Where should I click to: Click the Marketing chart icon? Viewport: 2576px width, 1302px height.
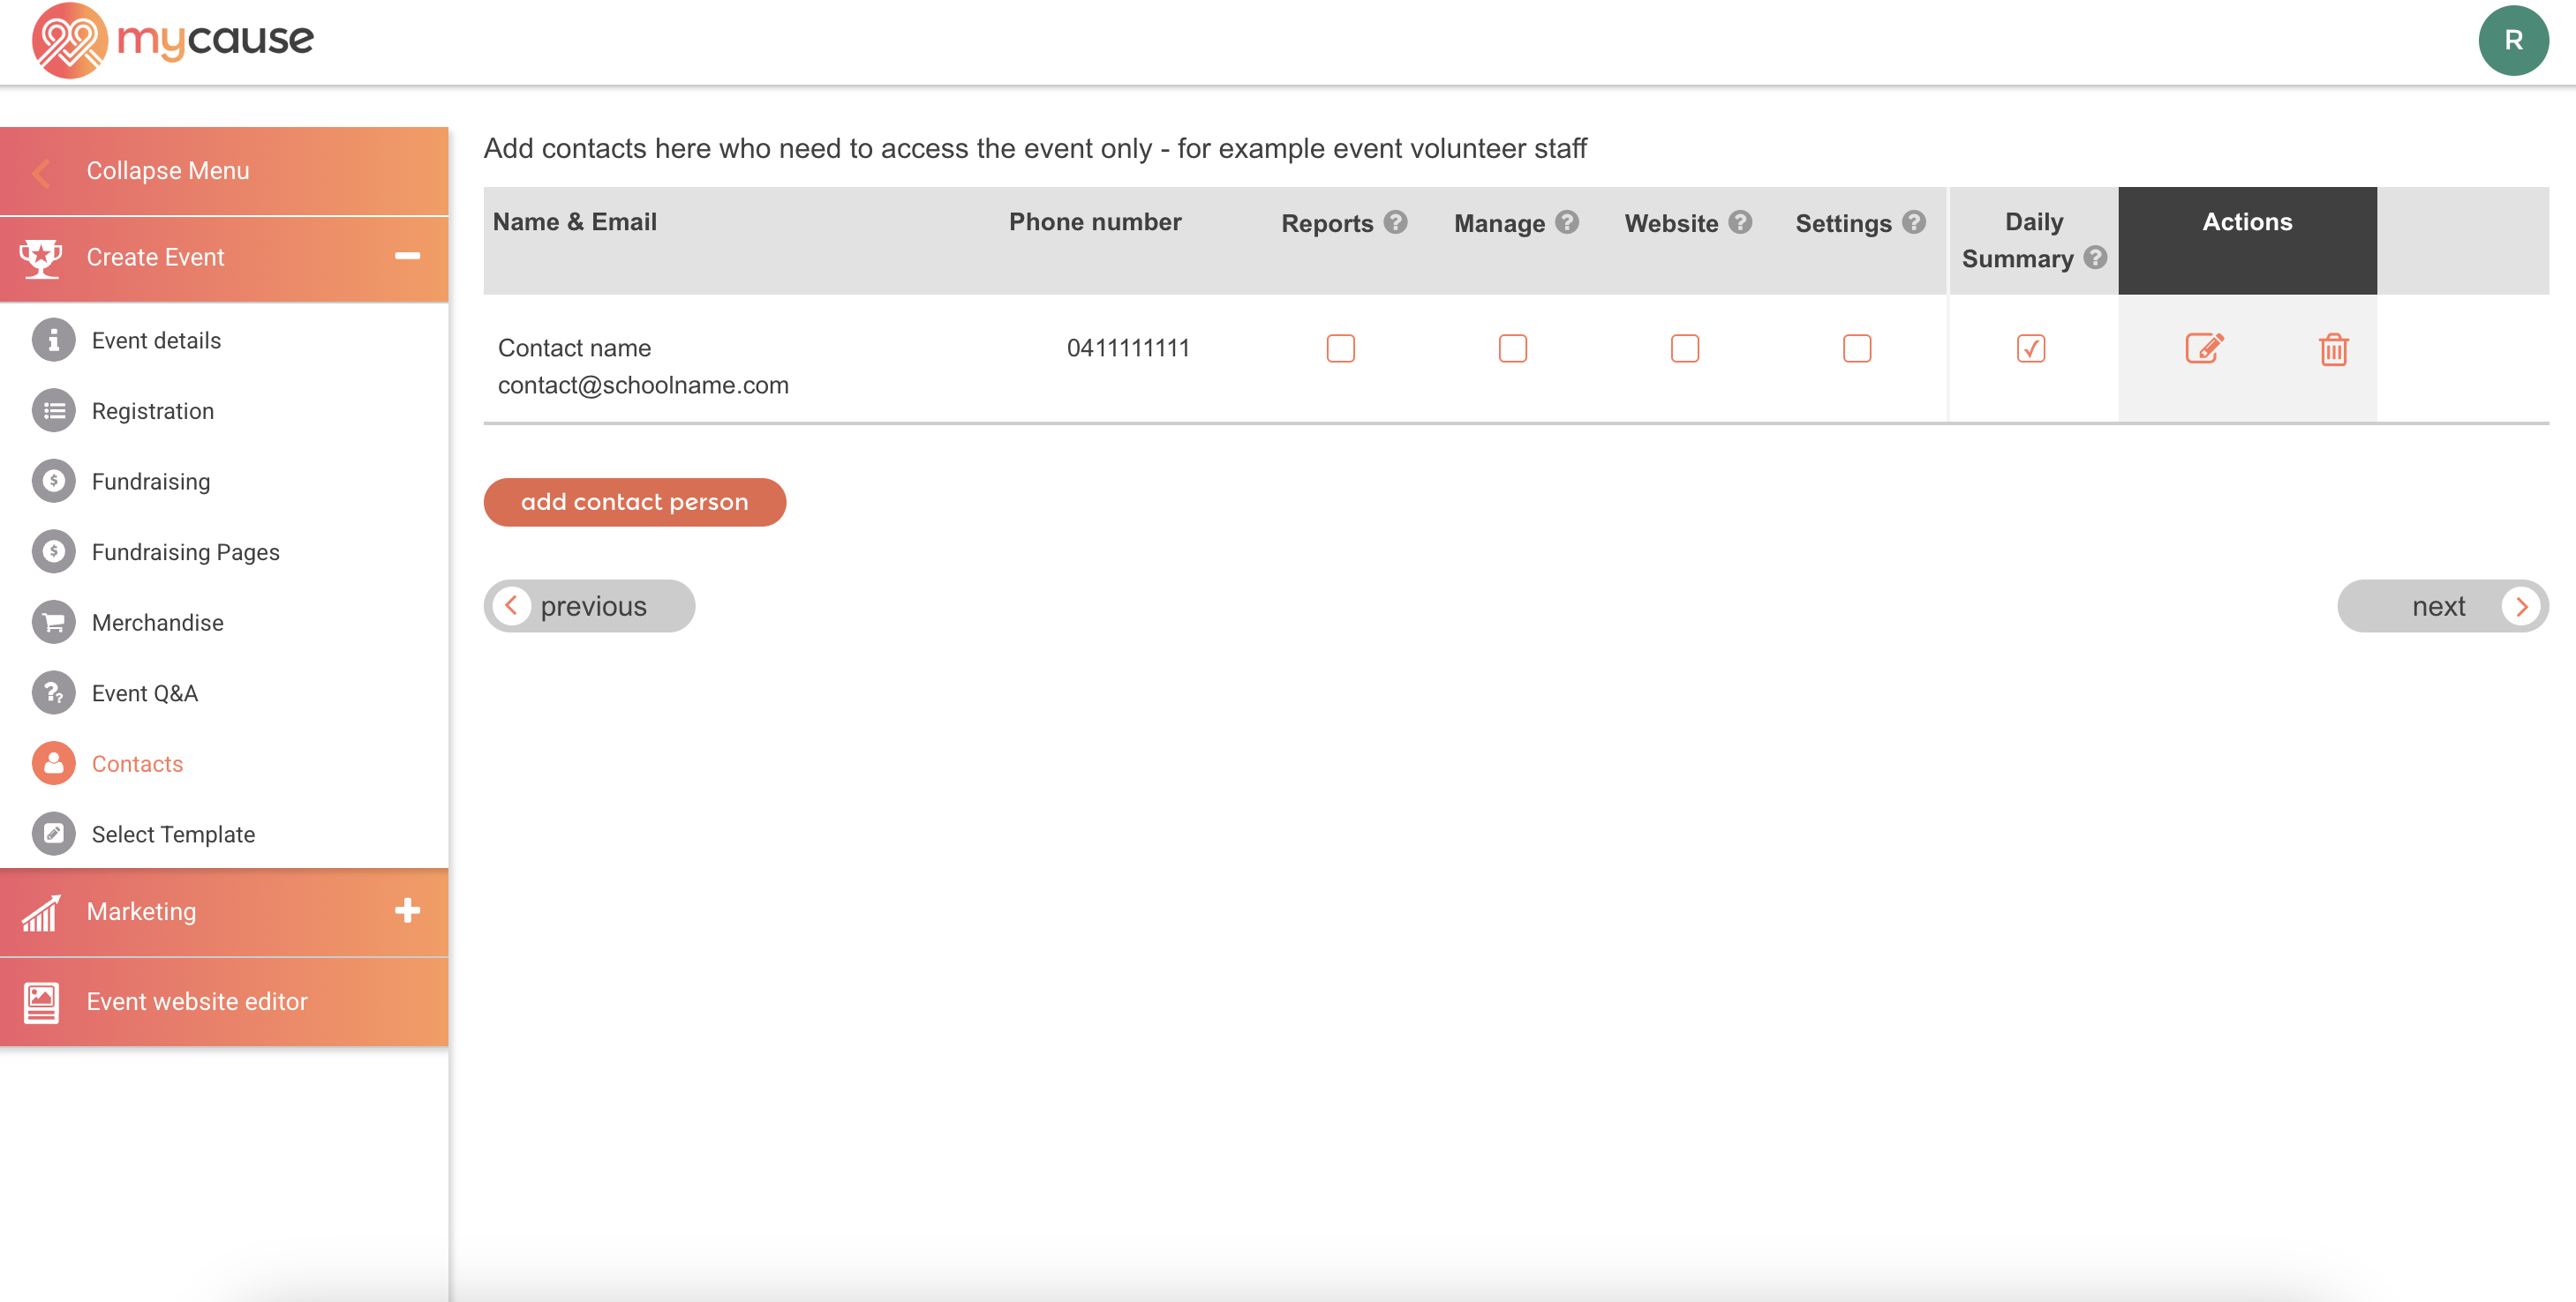click(41, 912)
